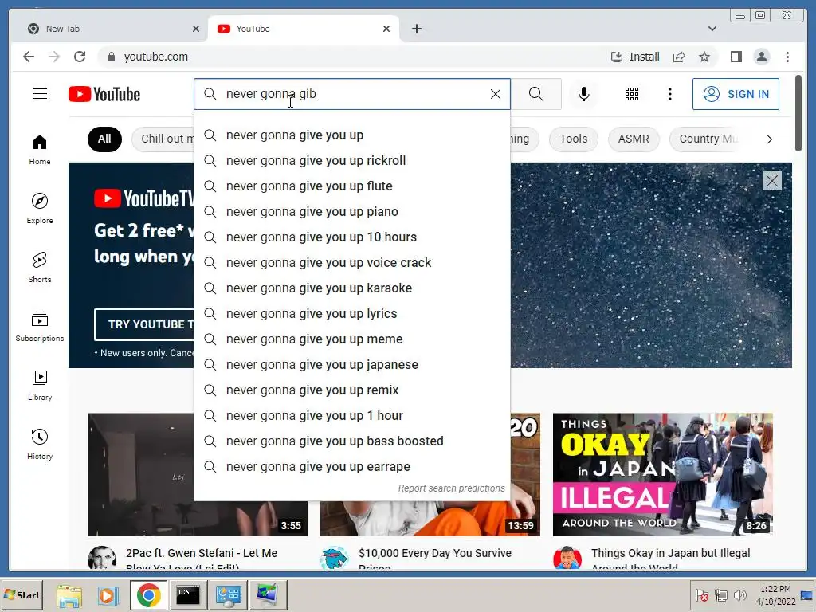Open the Windows Start menu
This screenshot has height=612, width=816.
coord(22,594)
